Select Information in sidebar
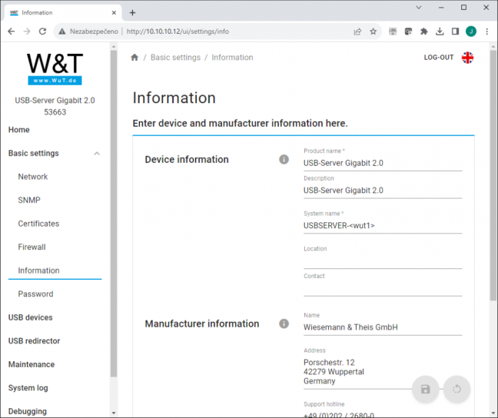Image resolution: width=498 pixels, height=418 pixels. pyautogui.click(x=38, y=270)
